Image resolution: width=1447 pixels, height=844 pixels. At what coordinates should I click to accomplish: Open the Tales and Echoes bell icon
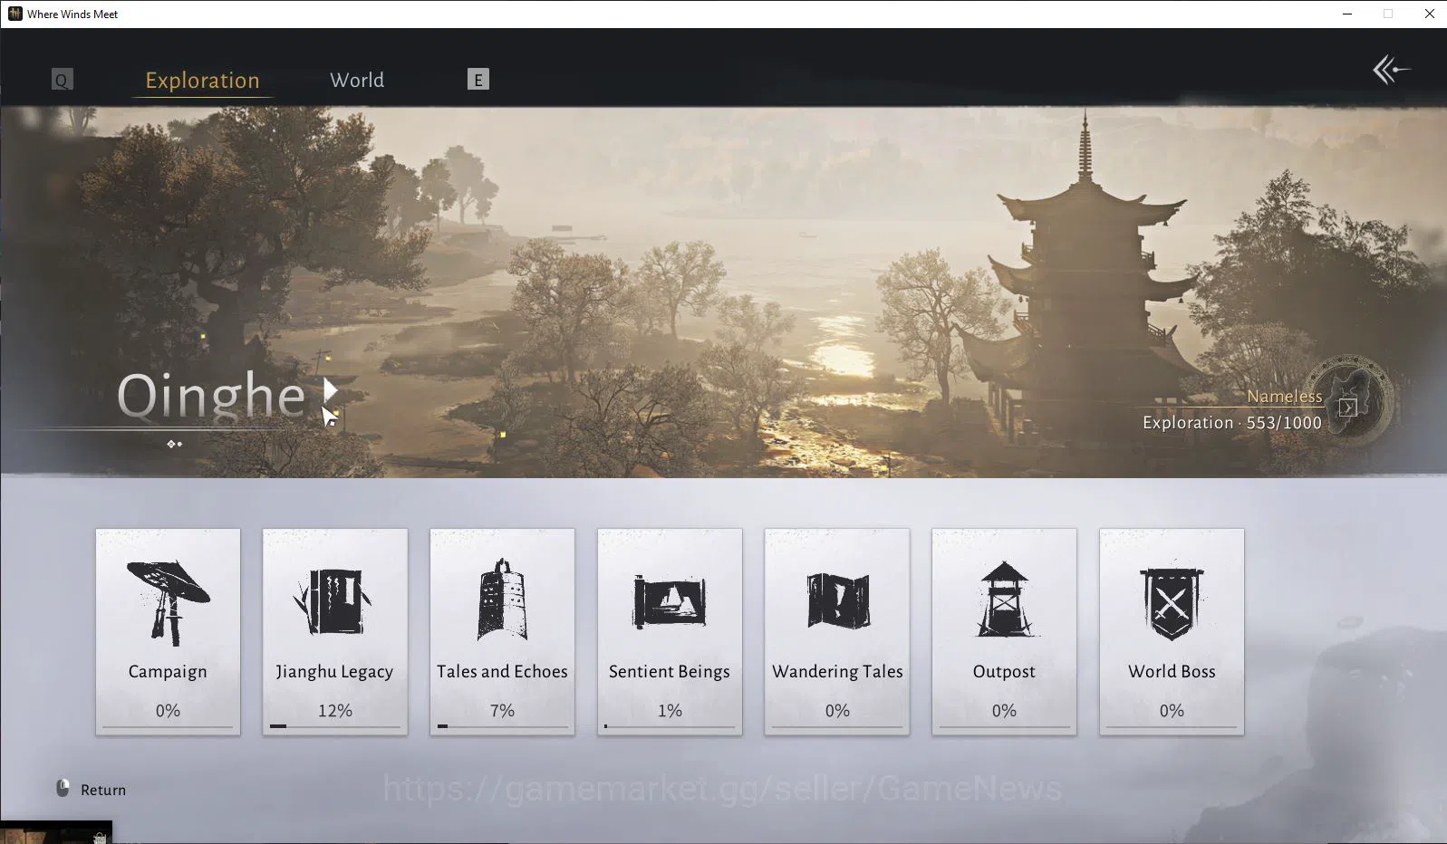click(x=502, y=599)
